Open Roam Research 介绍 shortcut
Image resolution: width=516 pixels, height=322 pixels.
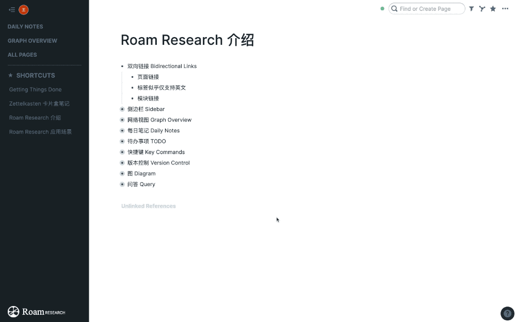35,117
